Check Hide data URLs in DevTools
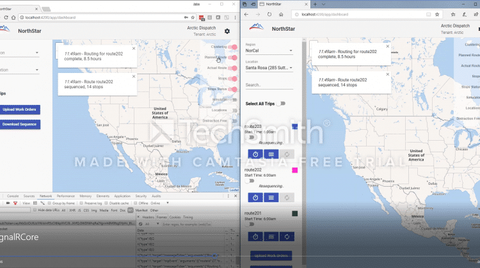This screenshot has height=268, width=480. [x=35, y=210]
